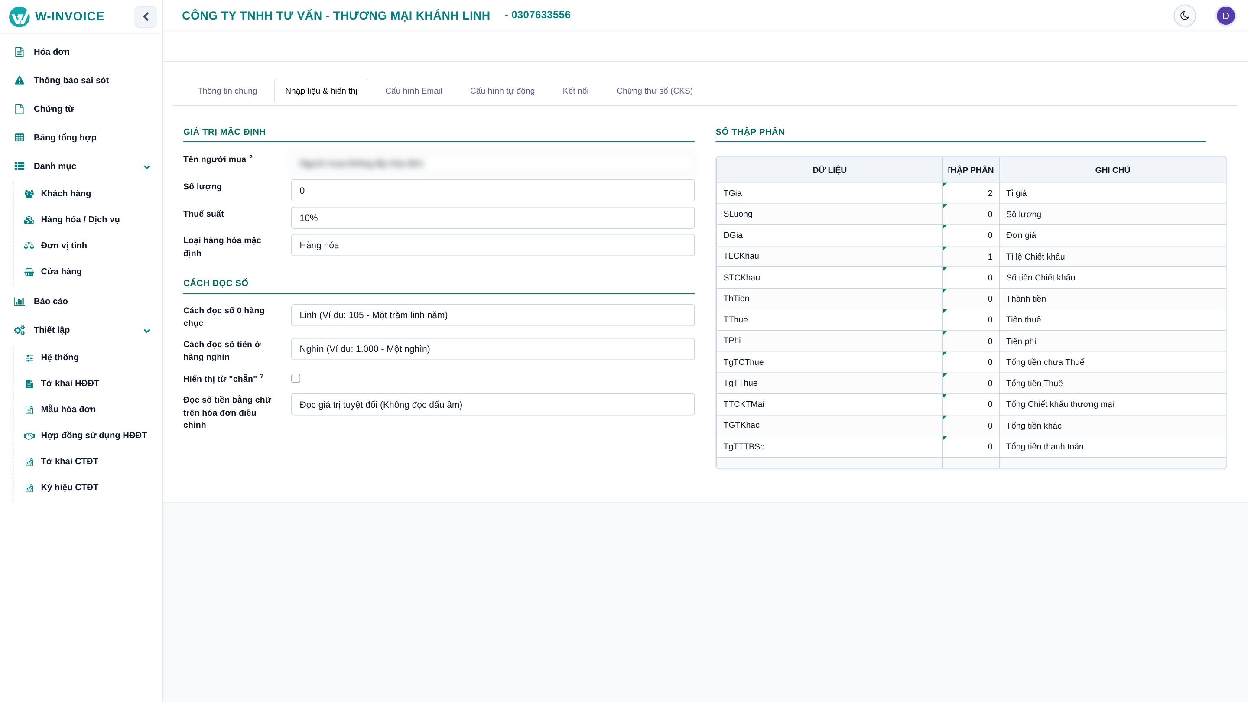
Task: Click the W-INVOICE logo icon
Action: pyautogui.click(x=19, y=16)
